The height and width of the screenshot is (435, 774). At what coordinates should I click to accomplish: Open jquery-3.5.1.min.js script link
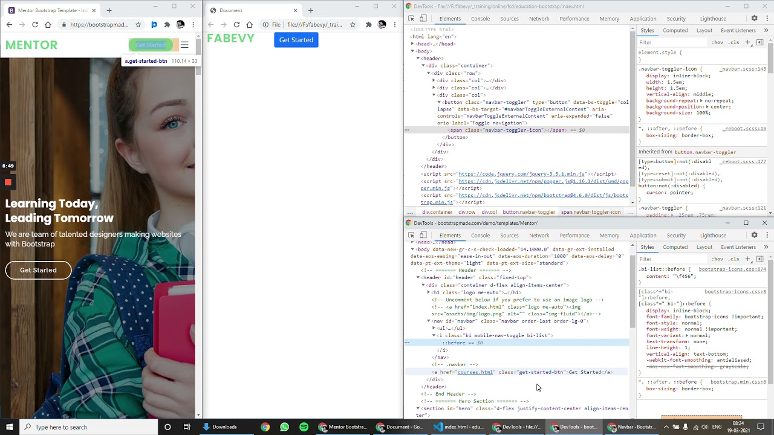[x=521, y=174]
